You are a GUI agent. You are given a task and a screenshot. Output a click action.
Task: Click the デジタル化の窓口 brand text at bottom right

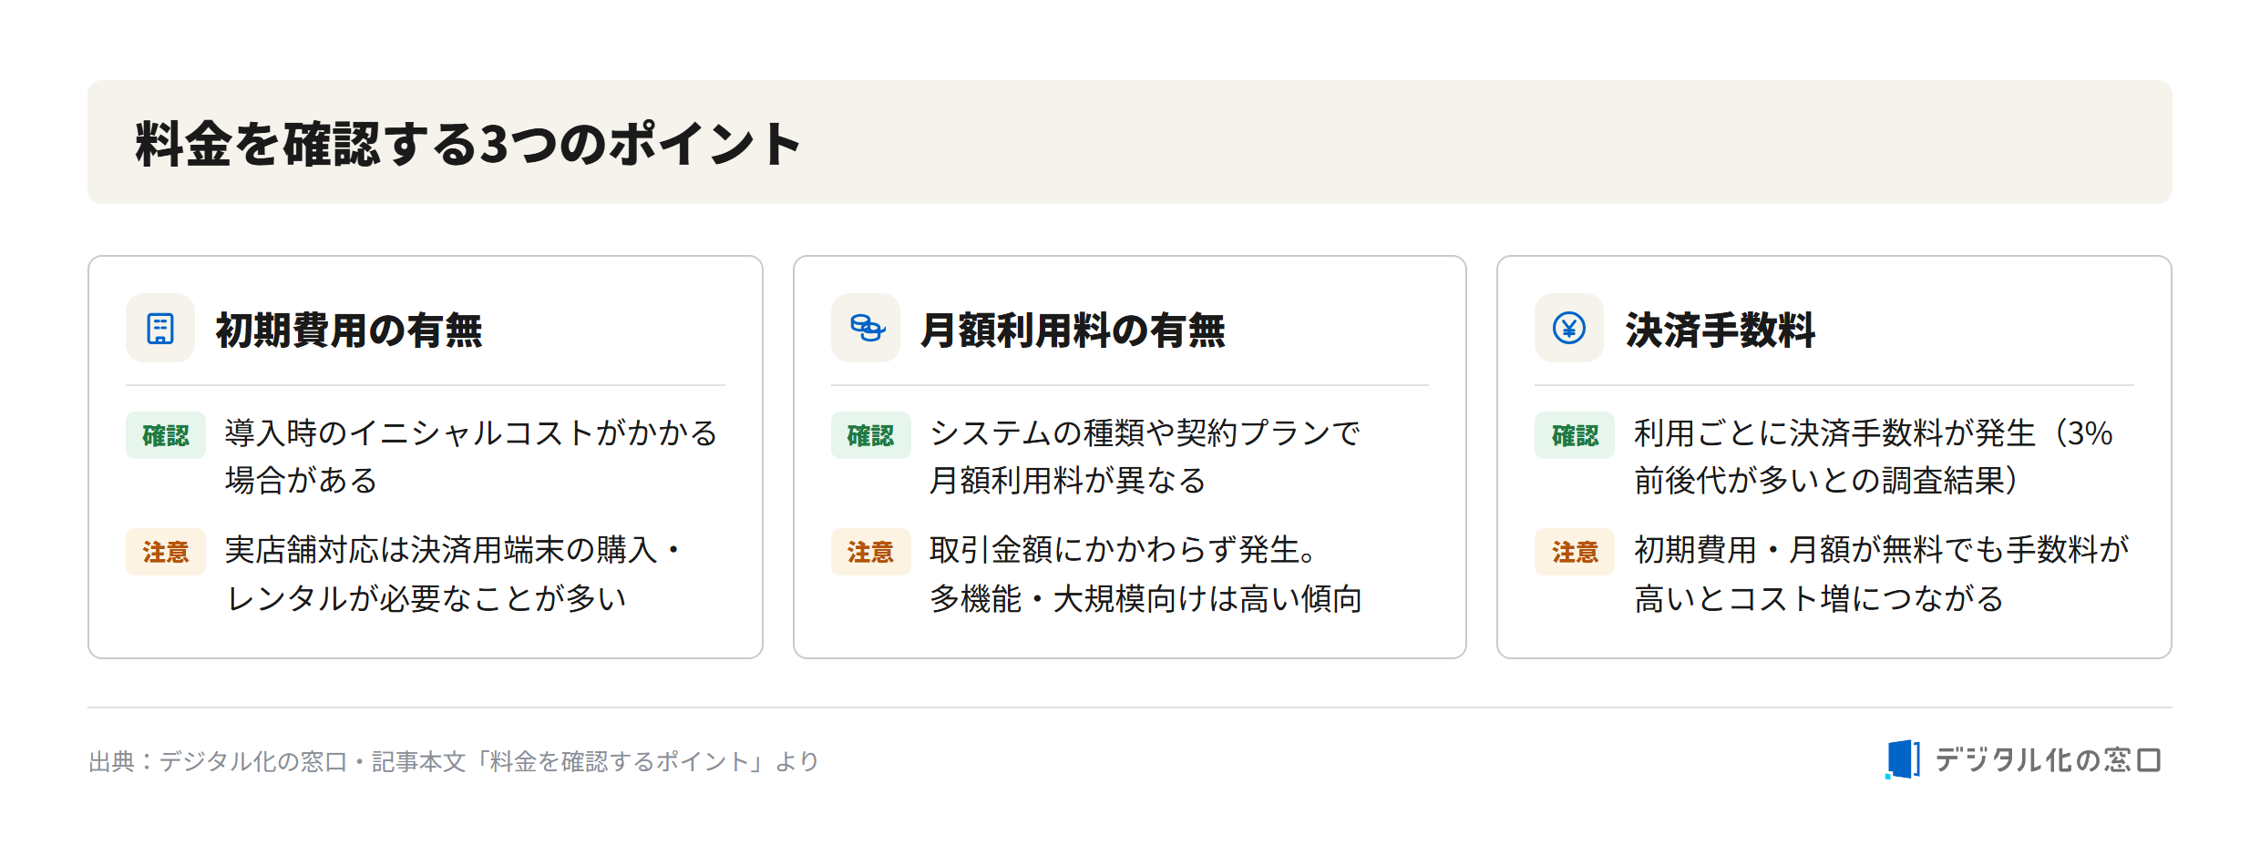coord(2048,759)
